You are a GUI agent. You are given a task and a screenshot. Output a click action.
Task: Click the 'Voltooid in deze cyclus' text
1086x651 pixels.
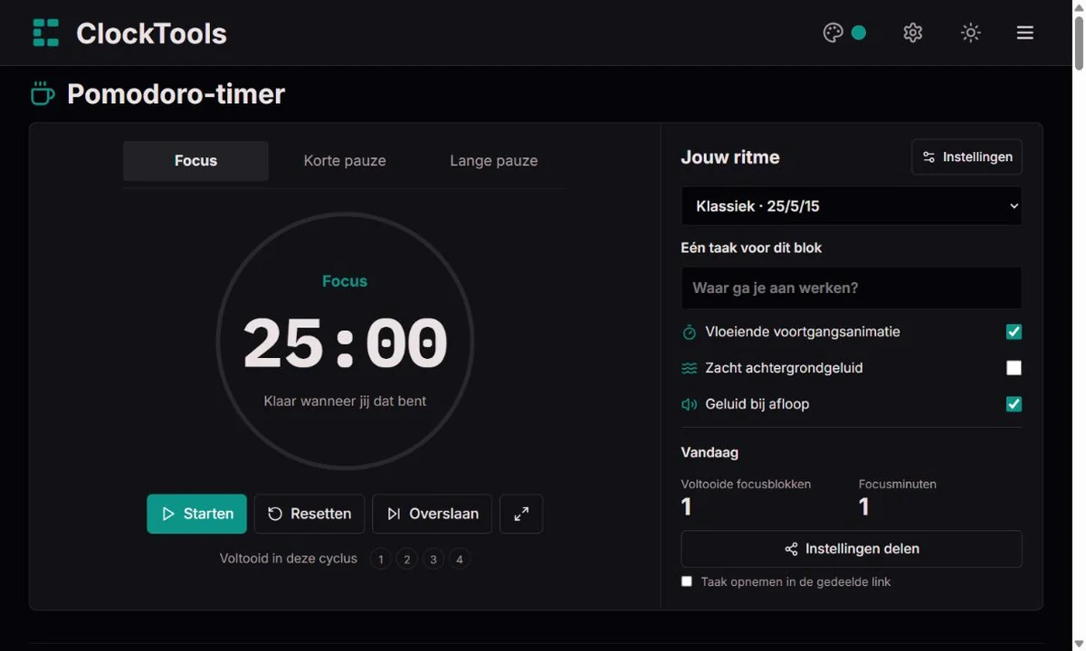[289, 559]
